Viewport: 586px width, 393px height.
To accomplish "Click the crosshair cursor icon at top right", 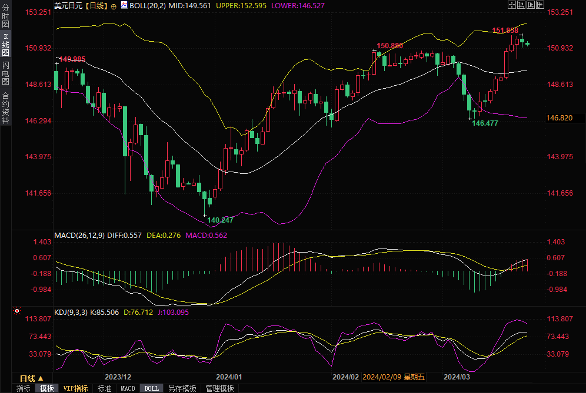I will click(511, 5).
